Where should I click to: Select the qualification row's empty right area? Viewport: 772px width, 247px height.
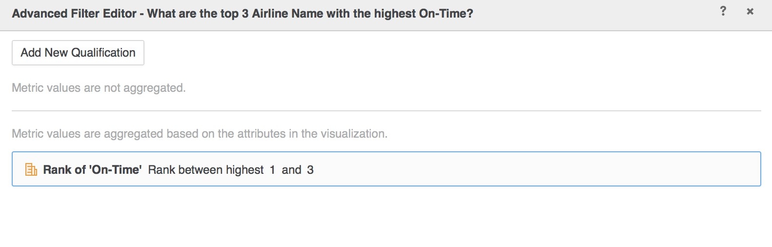click(x=537, y=169)
